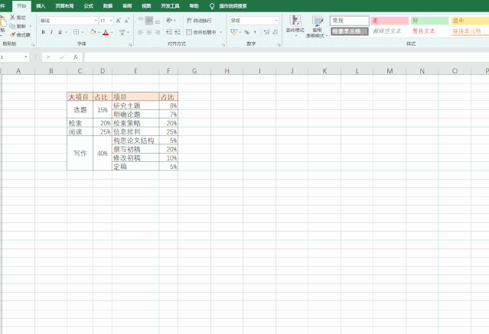Toggle Wrap Text (自动换行)
489x334 pixels.
[198, 21]
